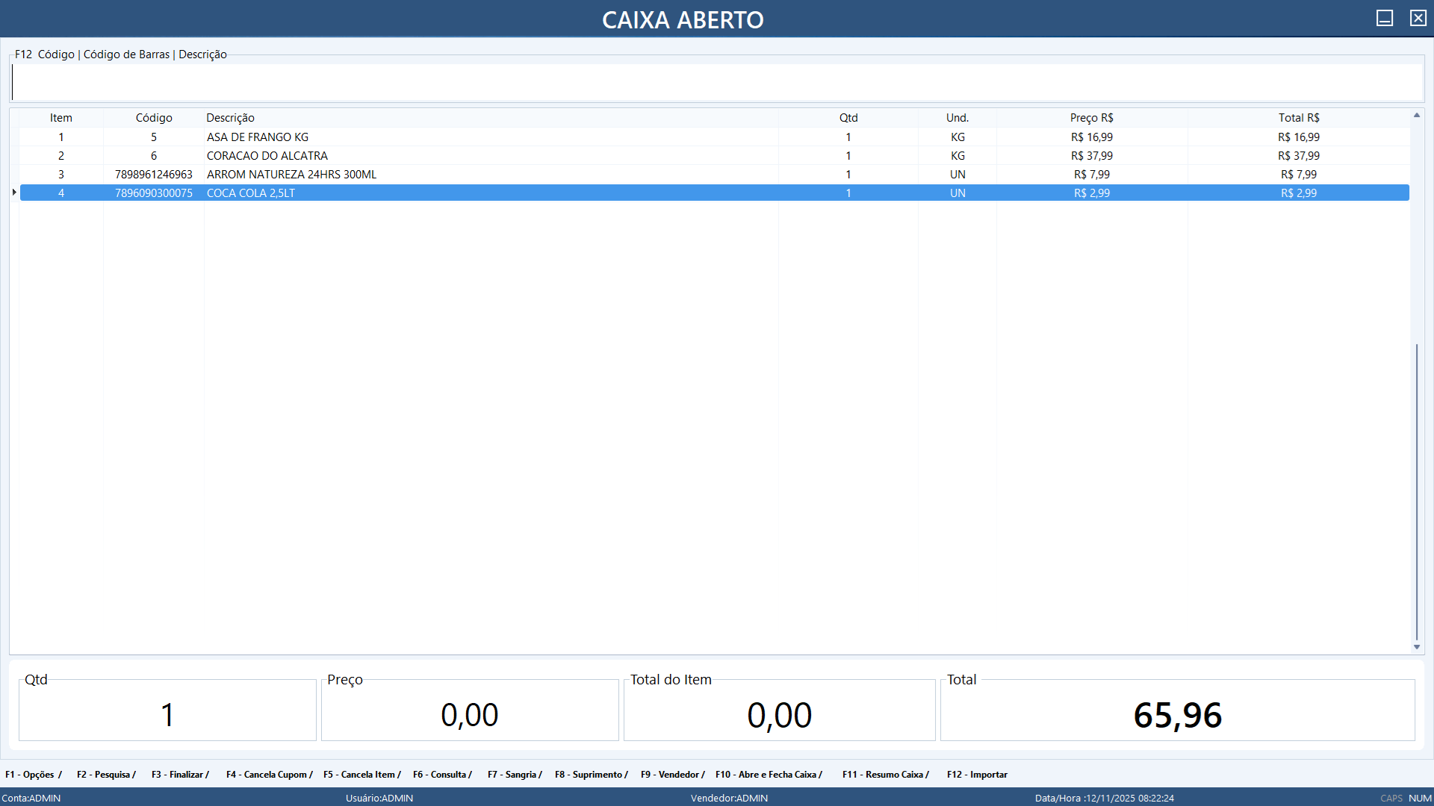The image size is (1434, 806).
Task: Select the ASA DE FRANGO KG row
Action: [258, 137]
